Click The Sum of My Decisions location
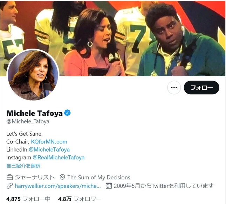226x204 pixels. coord(99,177)
